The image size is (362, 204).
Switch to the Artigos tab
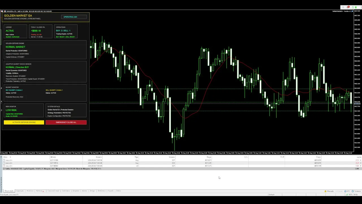click(x=92, y=191)
